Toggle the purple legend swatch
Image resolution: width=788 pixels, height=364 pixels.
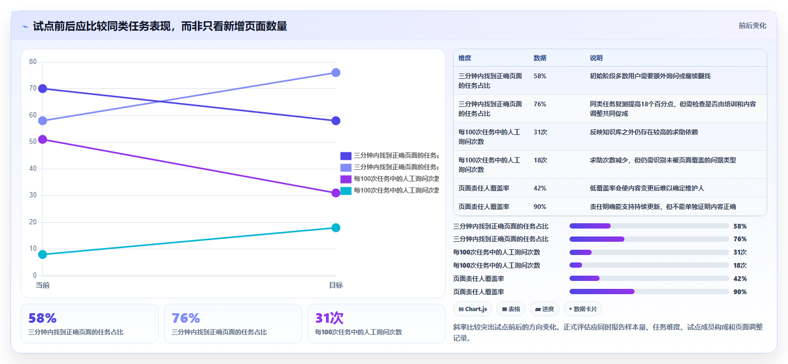346,179
